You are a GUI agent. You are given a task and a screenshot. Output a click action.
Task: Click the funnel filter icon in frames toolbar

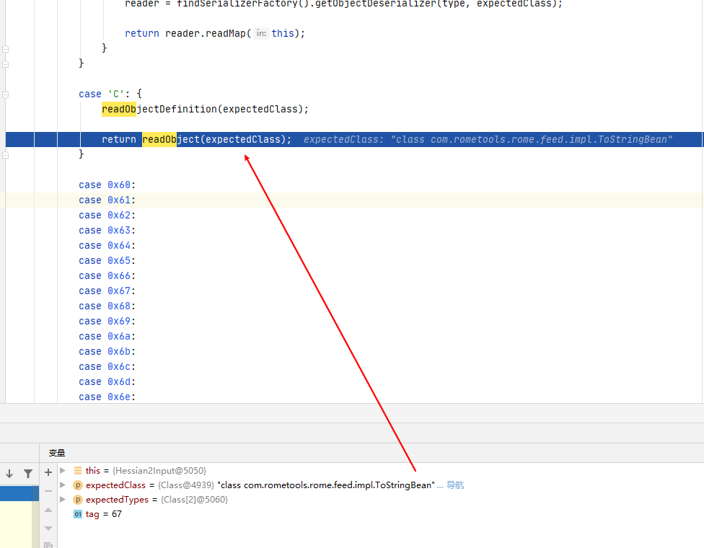28,474
